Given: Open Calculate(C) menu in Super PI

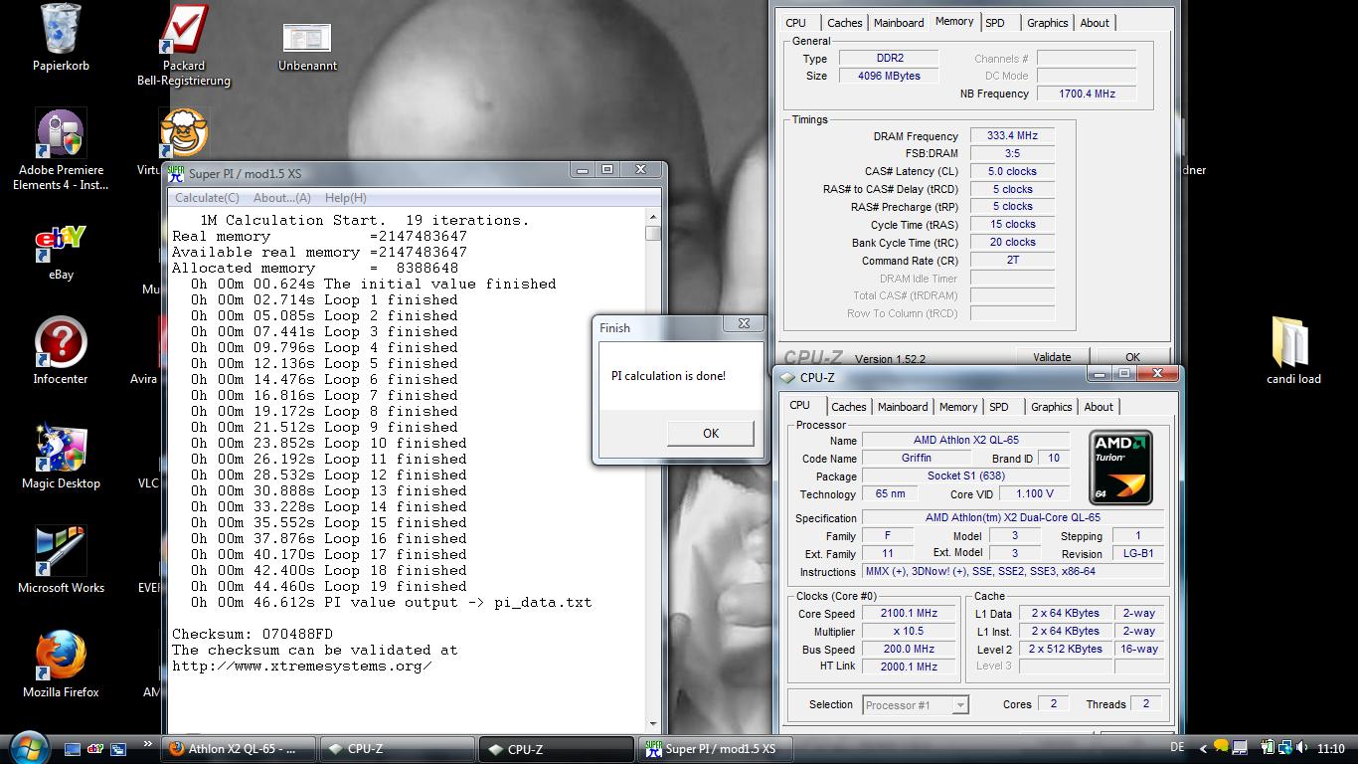Looking at the screenshot, I should [207, 198].
